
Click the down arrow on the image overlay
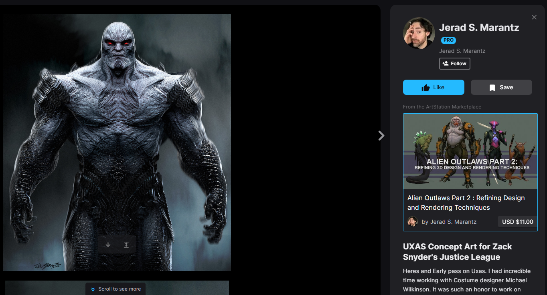pyautogui.click(x=108, y=245)
